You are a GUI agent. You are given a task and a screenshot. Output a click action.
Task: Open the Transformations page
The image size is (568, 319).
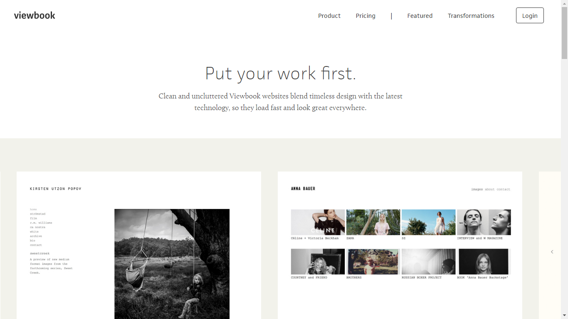pyautogui.click(x=471, y=16)
